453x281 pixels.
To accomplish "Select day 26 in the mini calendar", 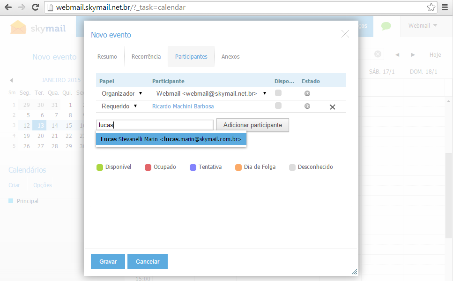I will 27,146.
